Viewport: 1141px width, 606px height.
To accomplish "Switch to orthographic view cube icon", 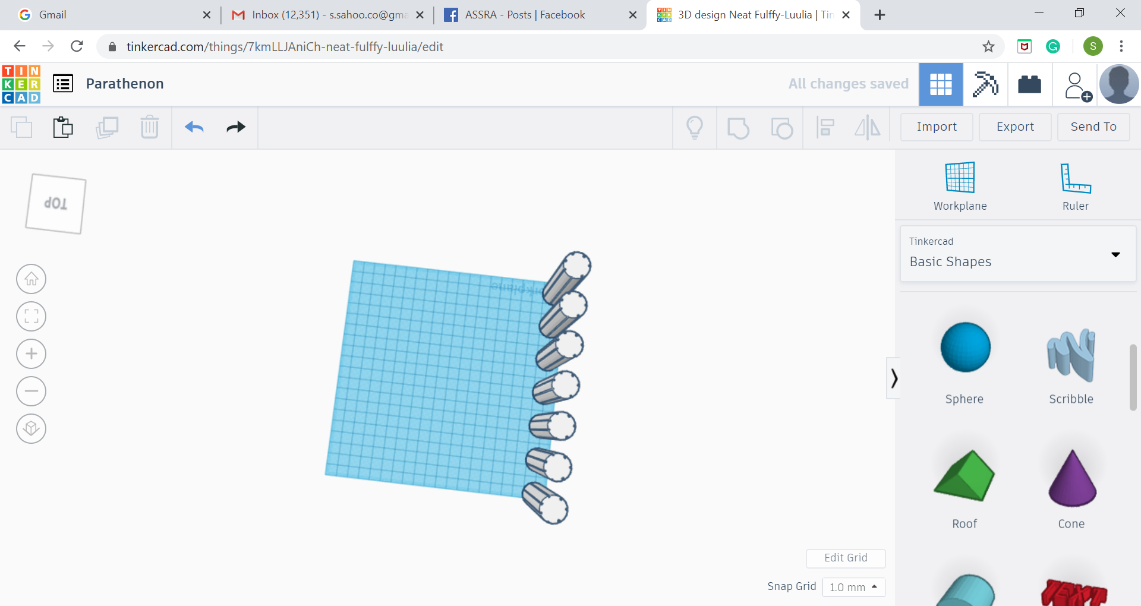I will (31, 428).
